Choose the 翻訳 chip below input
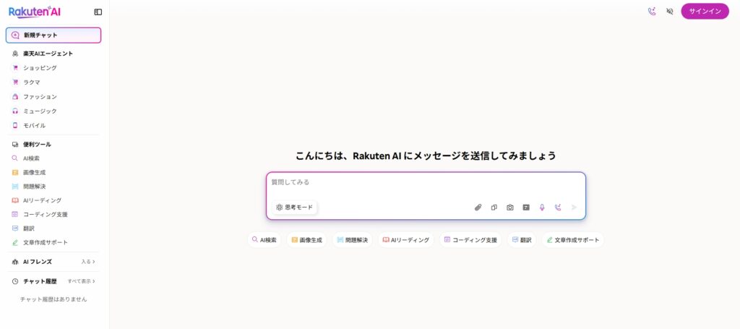 tap(522, 240)
